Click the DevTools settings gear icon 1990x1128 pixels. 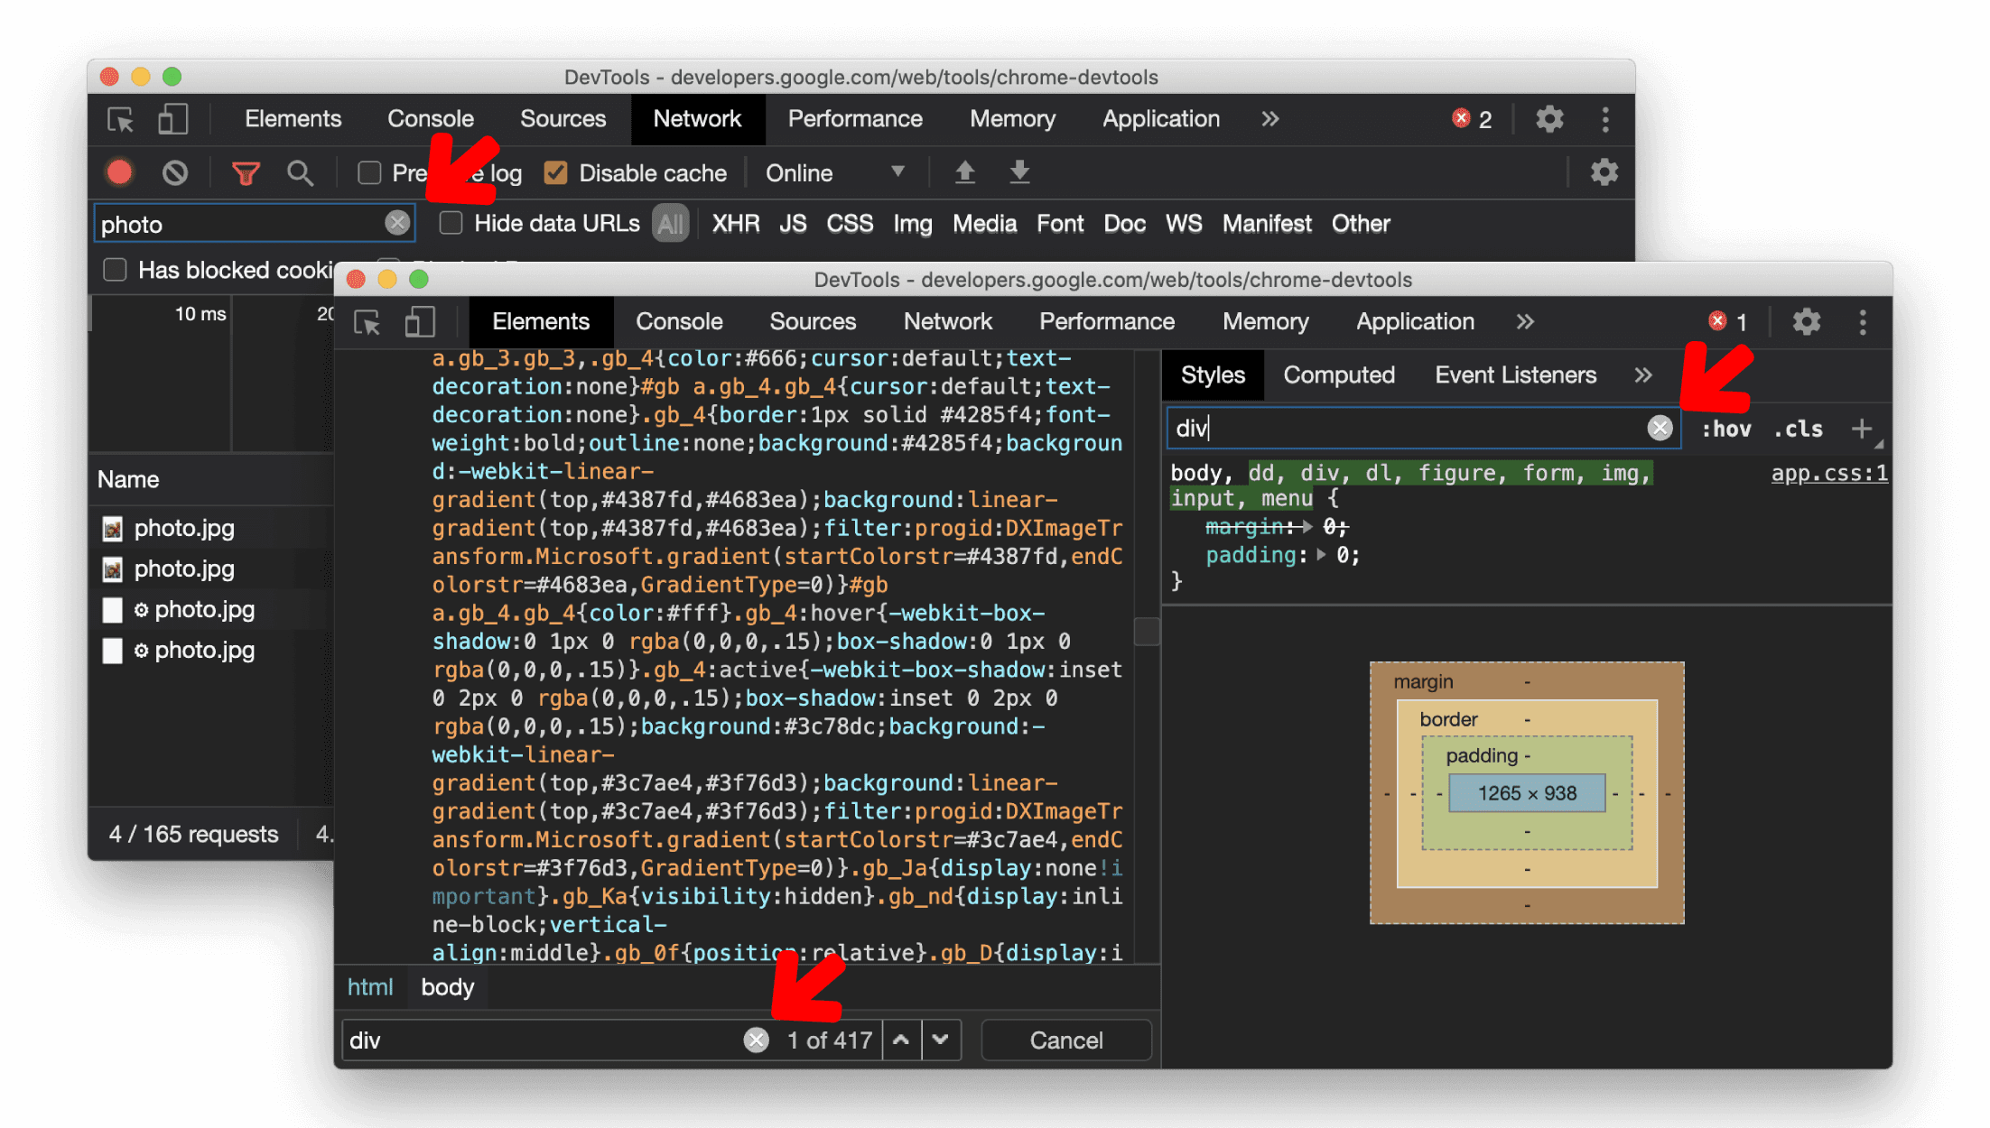pyautogui.click(x=1807, y=322)
